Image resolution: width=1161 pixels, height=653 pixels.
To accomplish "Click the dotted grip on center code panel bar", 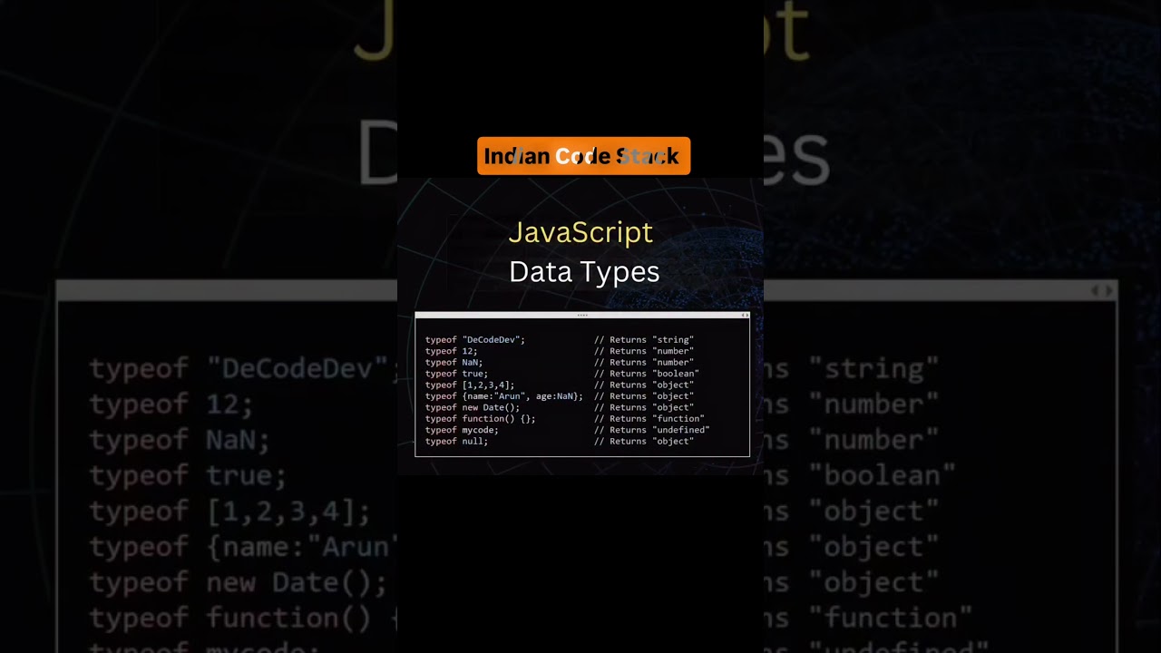I will 582,315.
